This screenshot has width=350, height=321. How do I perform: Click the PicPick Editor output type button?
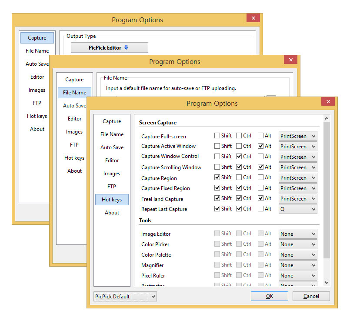pos(109,48)
